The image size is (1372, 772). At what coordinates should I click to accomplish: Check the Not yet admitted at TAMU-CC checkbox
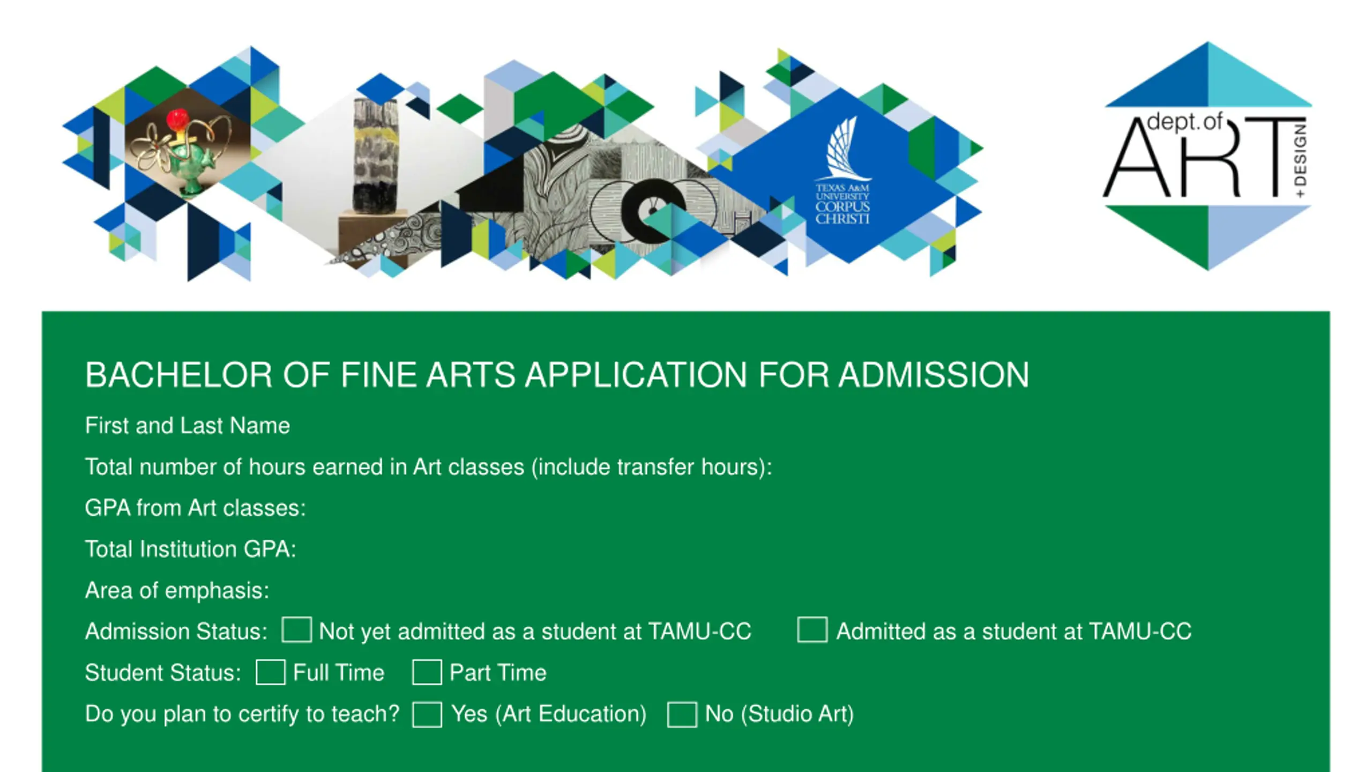point(296,629)
